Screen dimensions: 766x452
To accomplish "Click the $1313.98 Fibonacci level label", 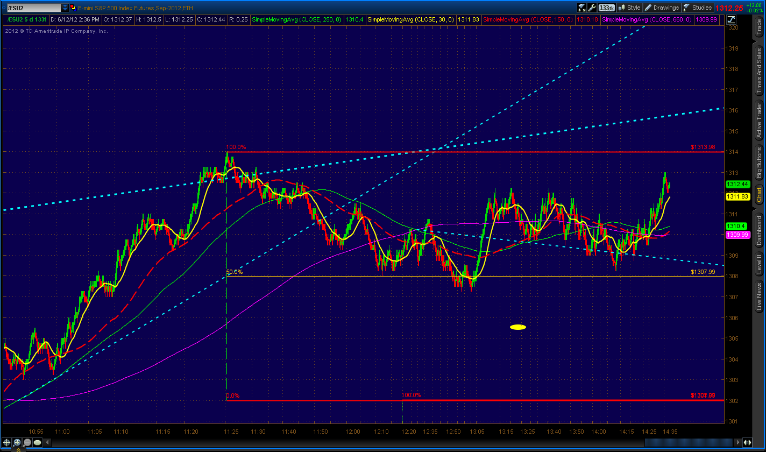I will pos(703,147).
